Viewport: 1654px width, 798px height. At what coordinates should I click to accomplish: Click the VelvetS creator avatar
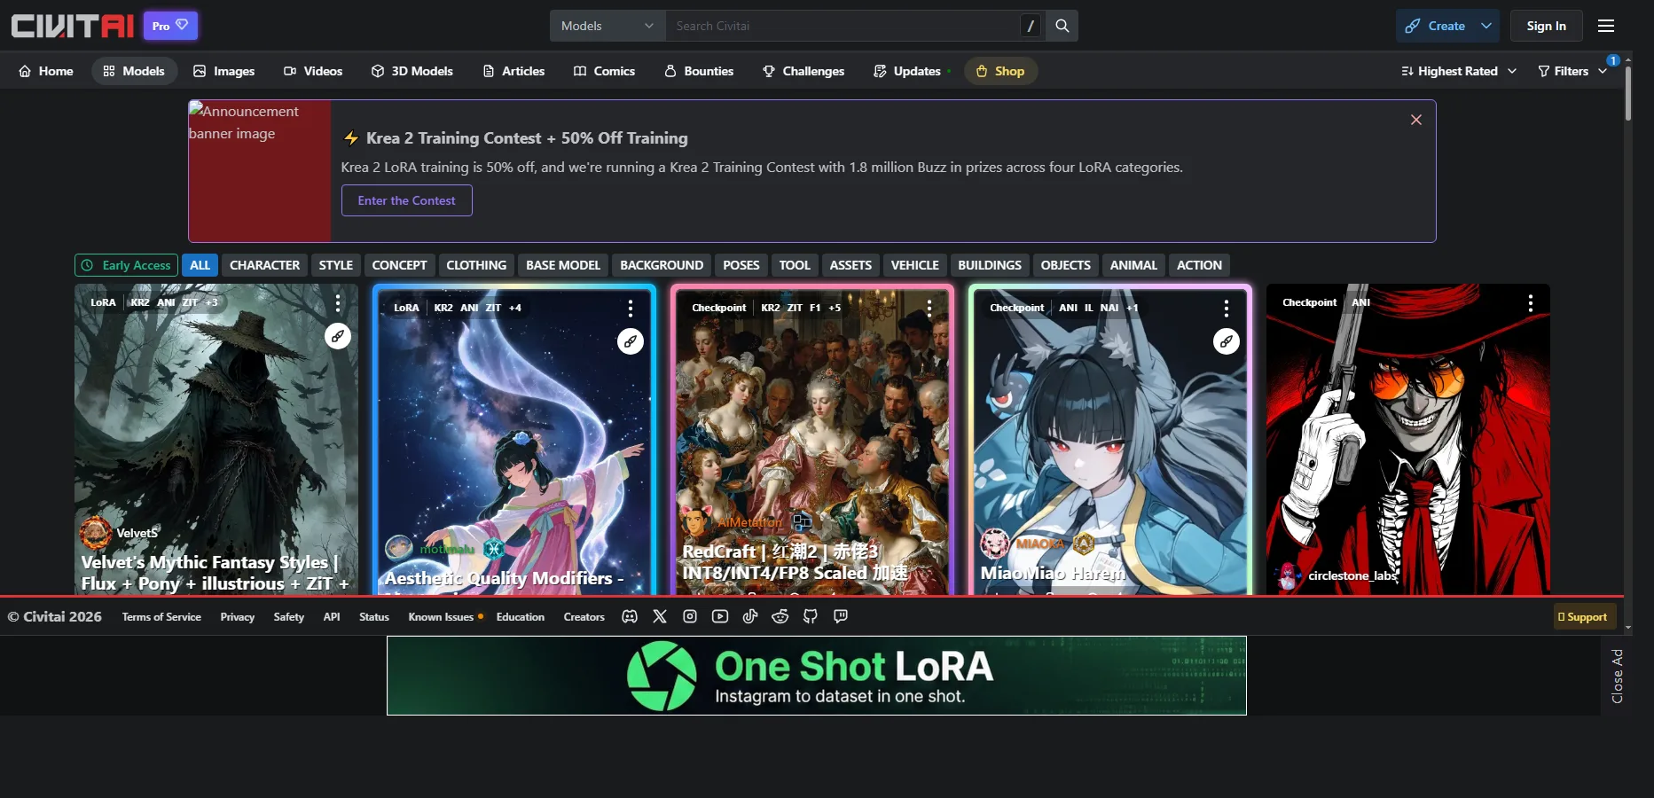point(96,533)
